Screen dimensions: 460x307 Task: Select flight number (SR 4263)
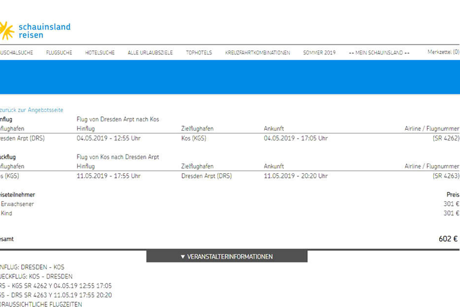pos(446,176)
